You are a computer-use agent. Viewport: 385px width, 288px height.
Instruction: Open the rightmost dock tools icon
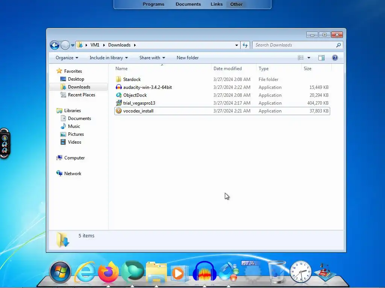[324, 272]
